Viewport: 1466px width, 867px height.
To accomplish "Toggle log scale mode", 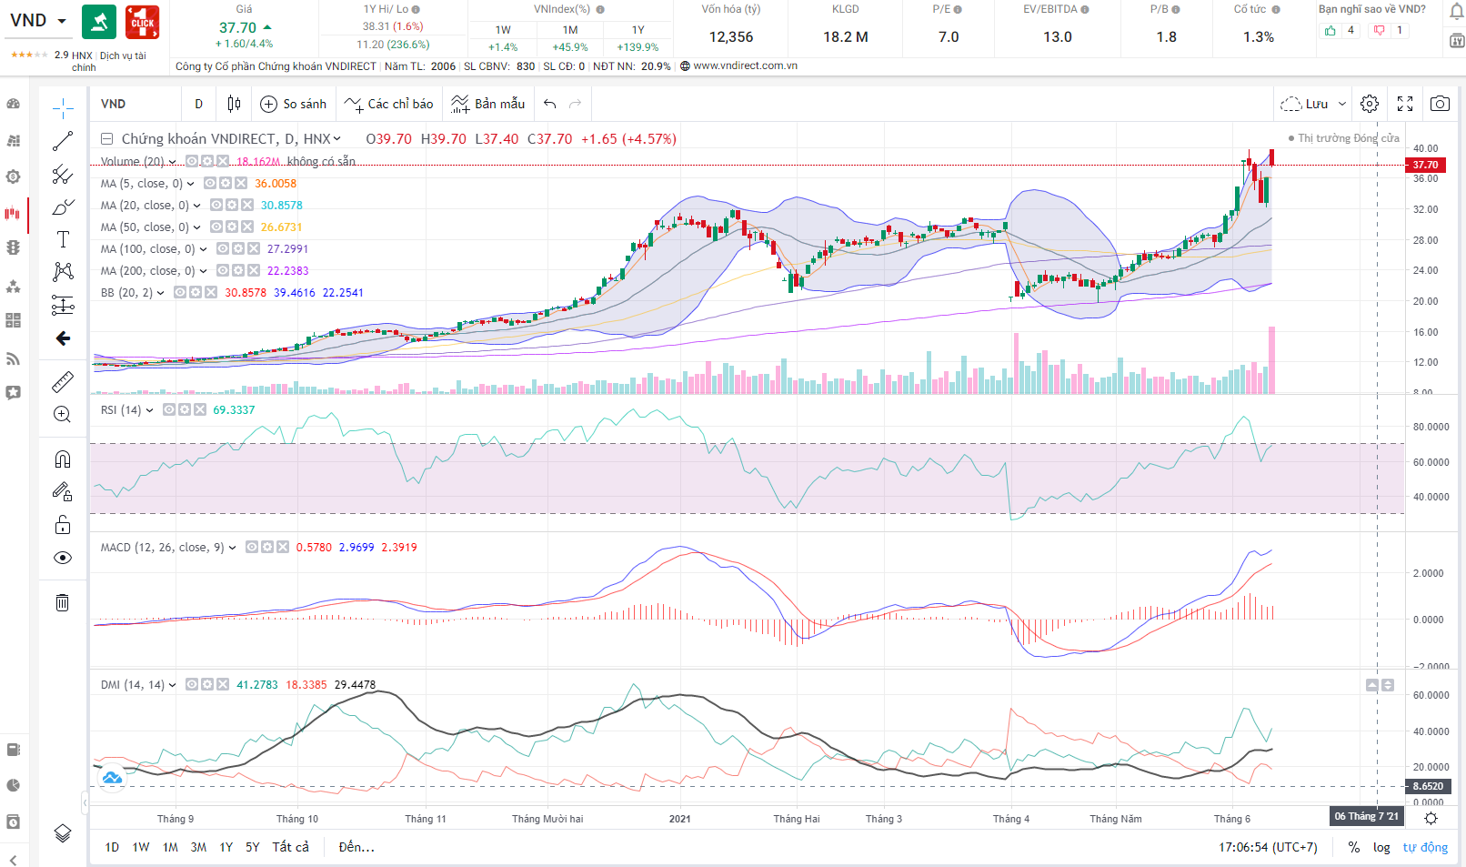I will tap(1381, 847).
